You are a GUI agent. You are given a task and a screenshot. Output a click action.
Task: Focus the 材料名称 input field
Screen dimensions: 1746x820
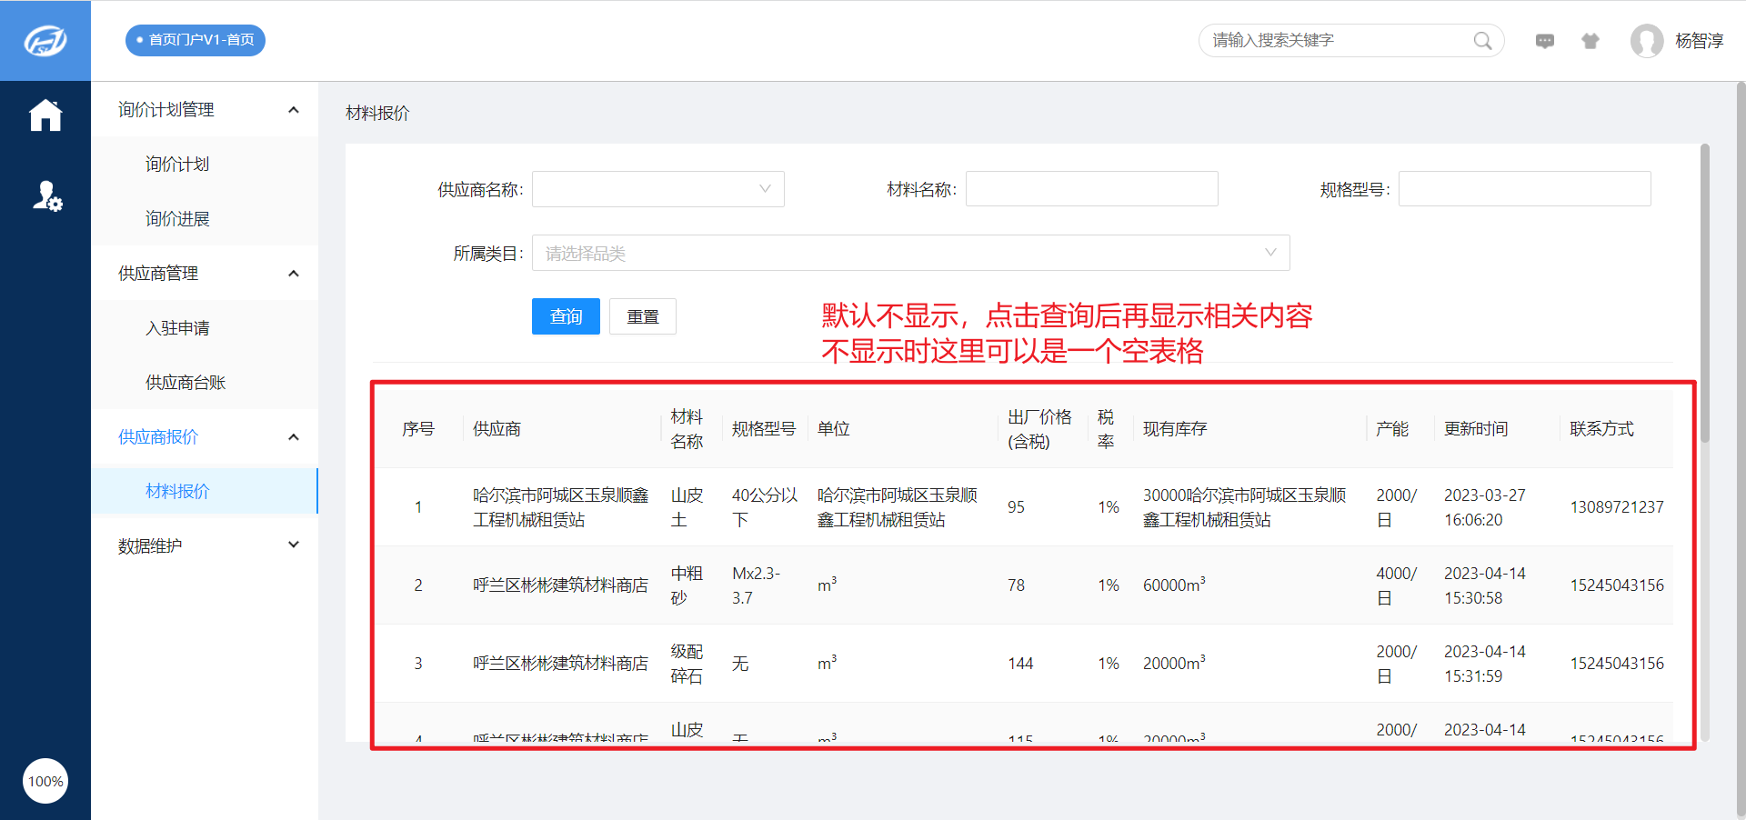coord(1092,189)
